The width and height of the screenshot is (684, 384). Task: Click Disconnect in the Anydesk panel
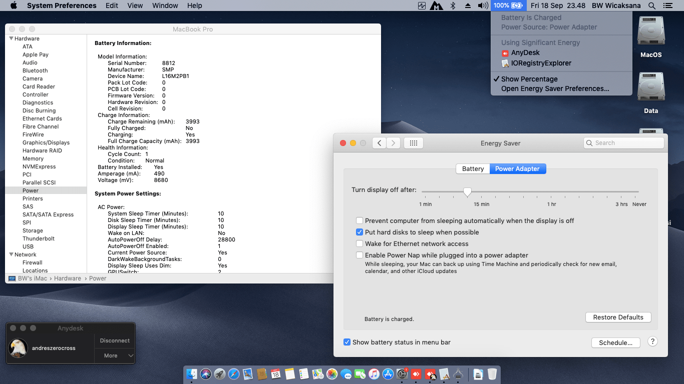pyautogui.click(x=115, y=340)
